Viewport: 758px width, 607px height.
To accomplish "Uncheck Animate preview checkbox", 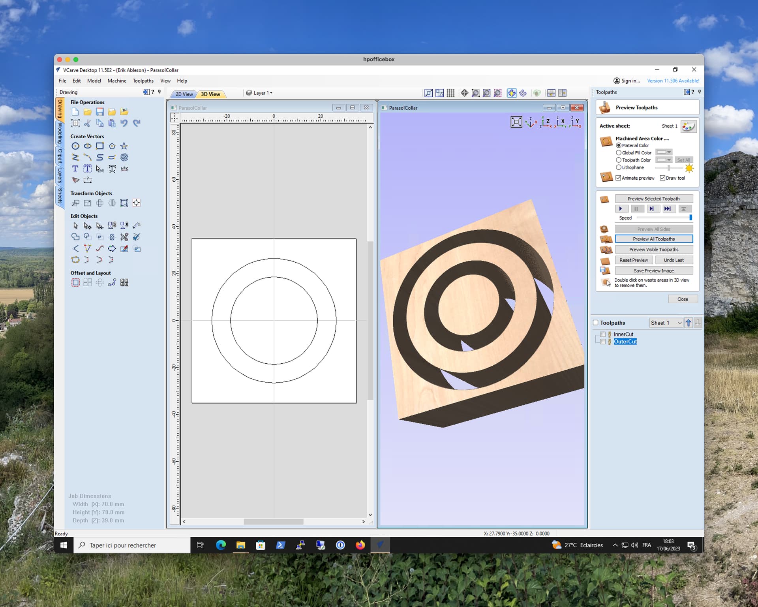I will pos(618,178).
